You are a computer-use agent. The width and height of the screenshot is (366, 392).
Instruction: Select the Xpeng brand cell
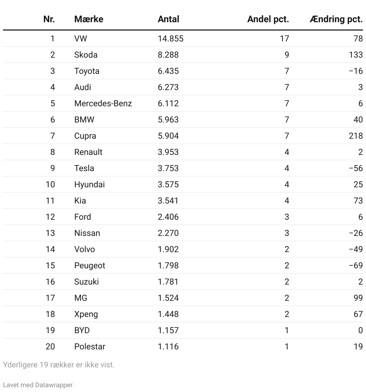pos(86,314)
